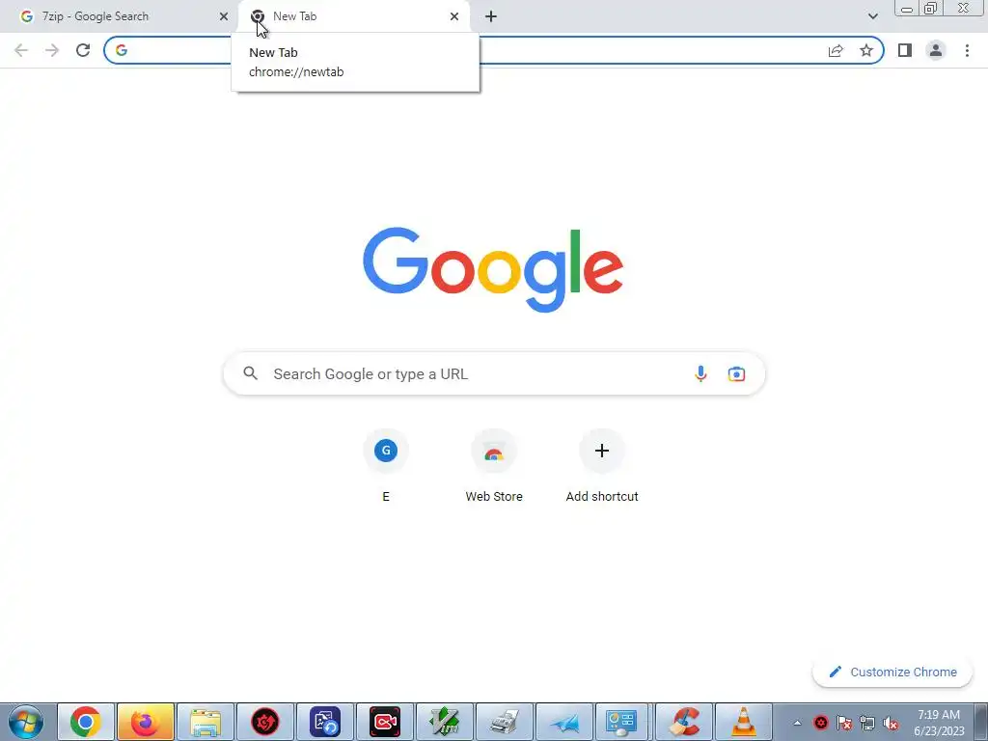
Task: Open a new tab with plus button
Action: [x=491, y=16]
